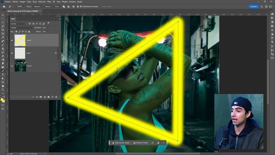The image size is (275, 155).
Task: Open the pen tool preset picker arrow
Action: (13, 6)
